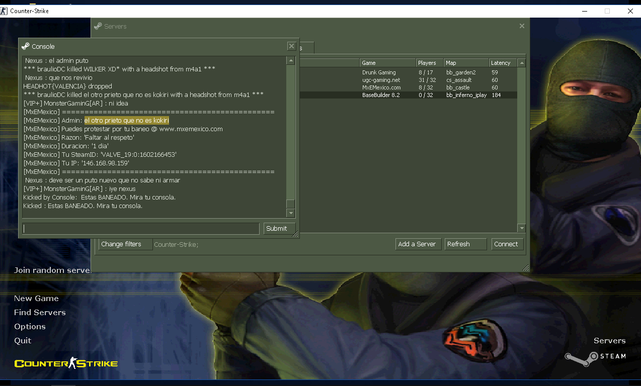Open Options from main menu
The height and width of the screenshot is (386, 641).
[x=30, y=327]
